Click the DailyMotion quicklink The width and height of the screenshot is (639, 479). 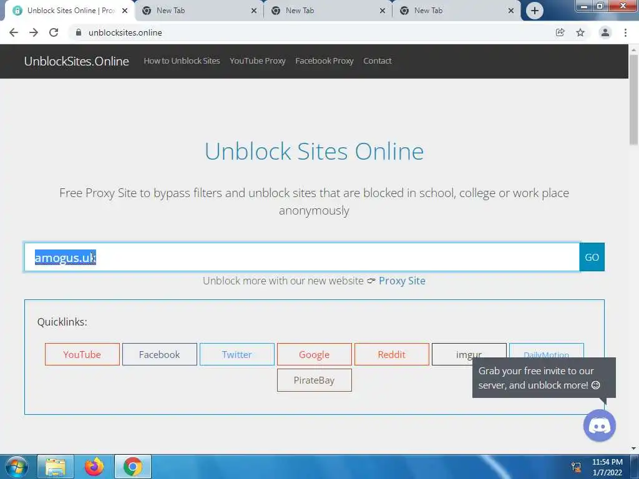coord(547,351)
